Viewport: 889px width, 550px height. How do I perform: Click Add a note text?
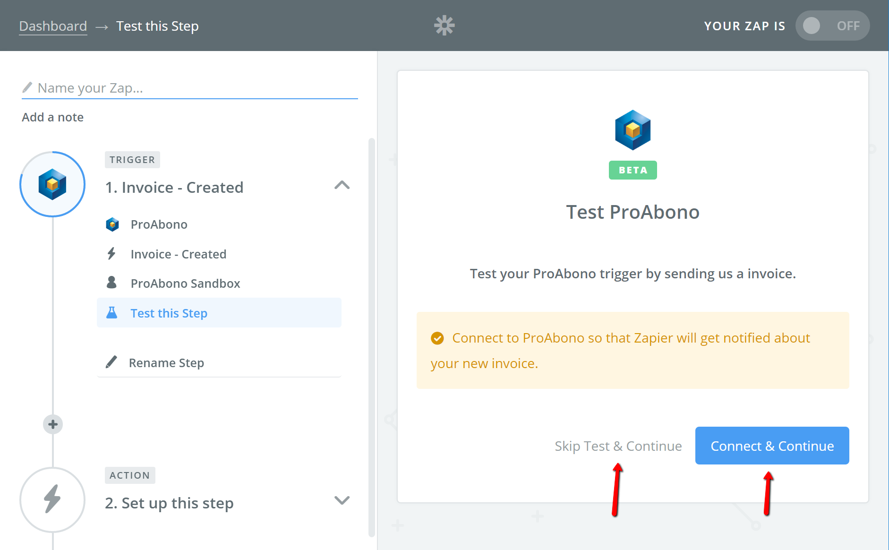(x=52, y=117)
